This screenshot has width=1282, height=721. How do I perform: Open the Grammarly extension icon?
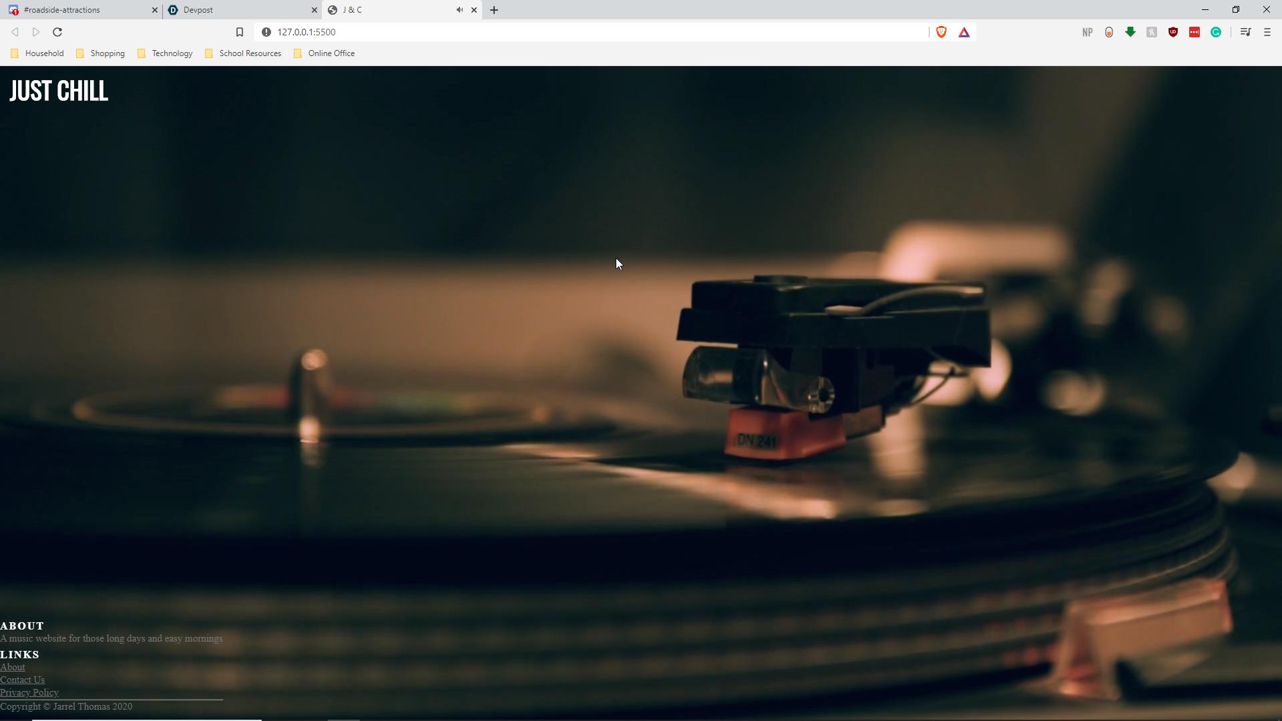pyautogui.click(x=1216, y=32)
